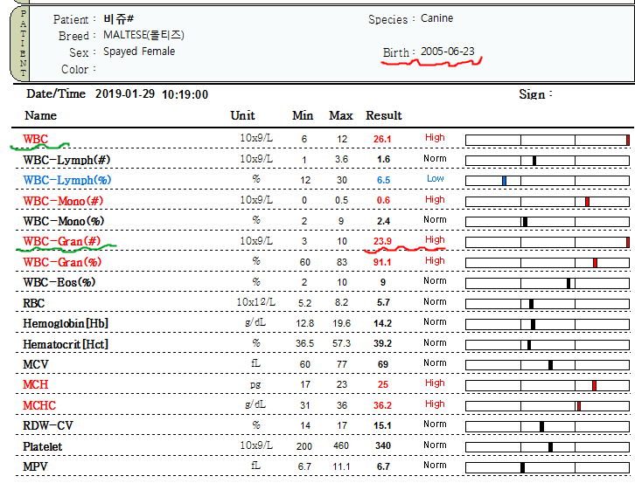Click the WBC range indicator bar

point(548,141)
